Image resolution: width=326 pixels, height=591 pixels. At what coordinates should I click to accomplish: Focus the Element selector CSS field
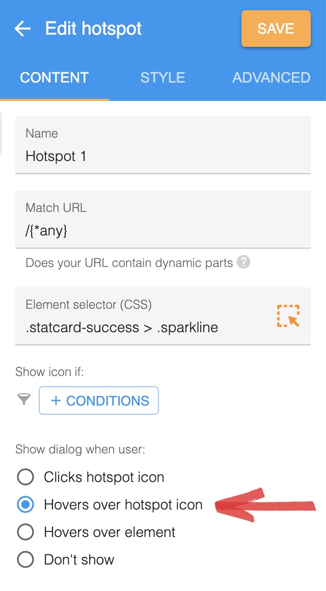pos(145,316)
